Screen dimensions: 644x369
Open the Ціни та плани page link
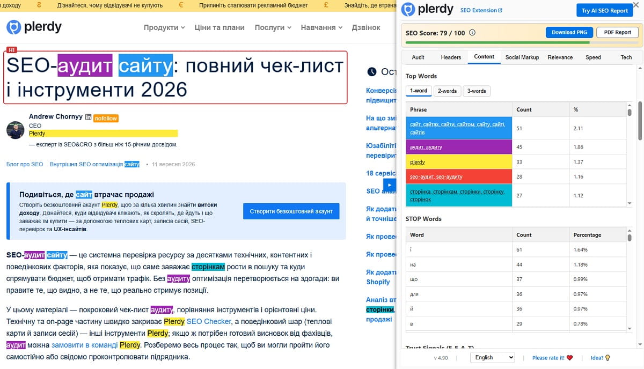pyautogui.click(x=219, y=27)
